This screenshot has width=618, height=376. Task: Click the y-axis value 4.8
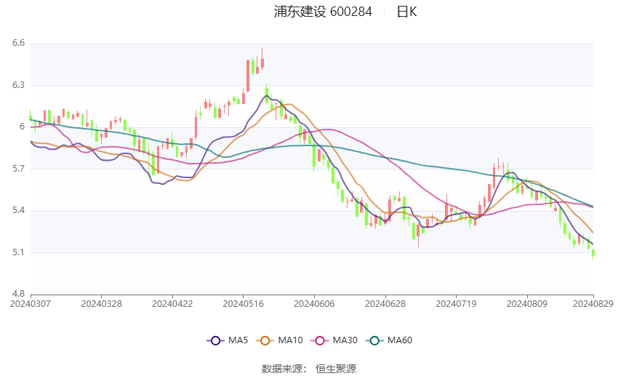tap(18, 294)
